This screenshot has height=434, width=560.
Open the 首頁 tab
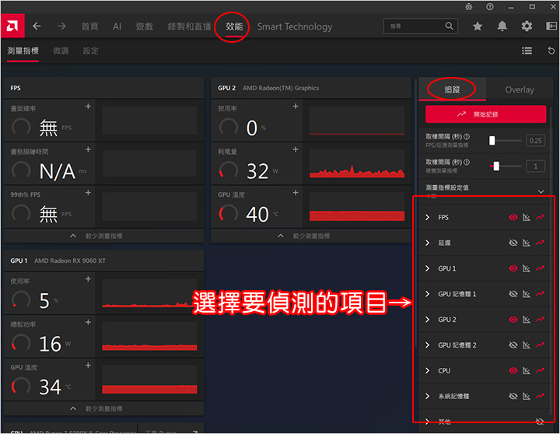pos(89,26)
